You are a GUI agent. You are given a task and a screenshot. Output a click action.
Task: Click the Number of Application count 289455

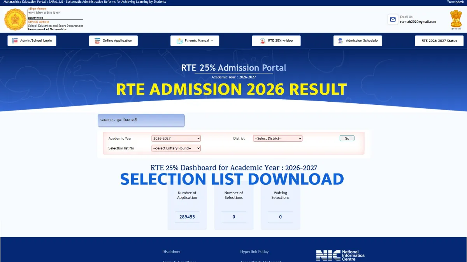187,217
